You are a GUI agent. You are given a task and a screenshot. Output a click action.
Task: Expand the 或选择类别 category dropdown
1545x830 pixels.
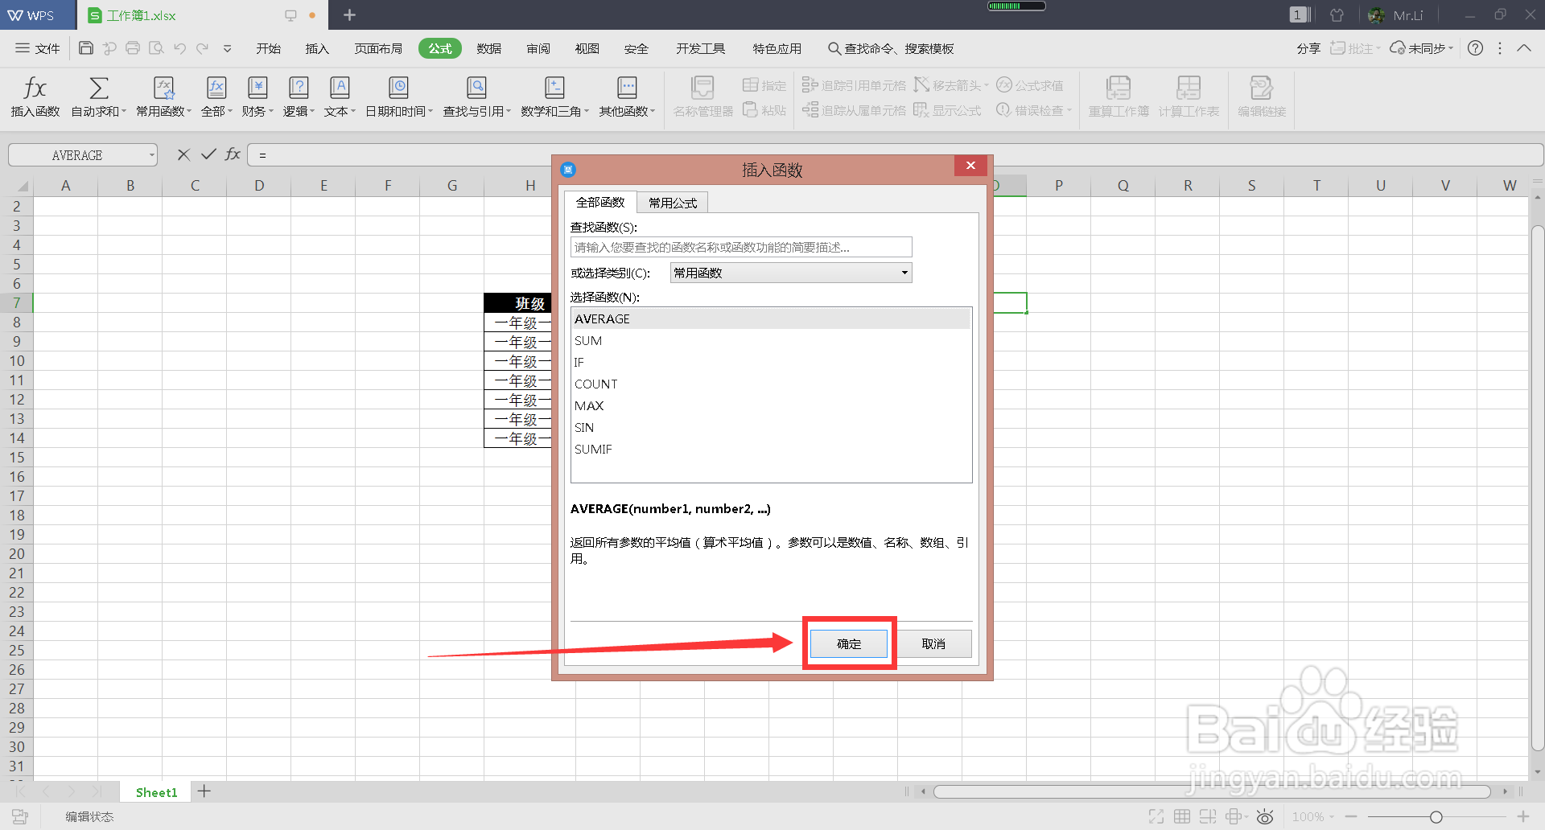click(x=904, y=273)
